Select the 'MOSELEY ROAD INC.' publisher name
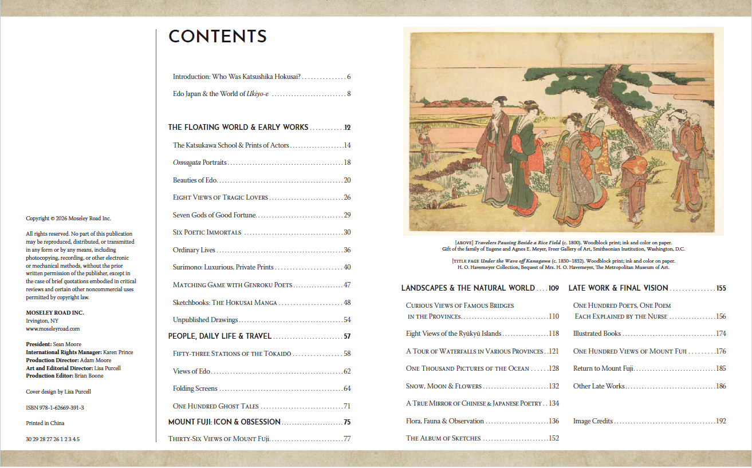752x468 pixels. coord(55,313)
